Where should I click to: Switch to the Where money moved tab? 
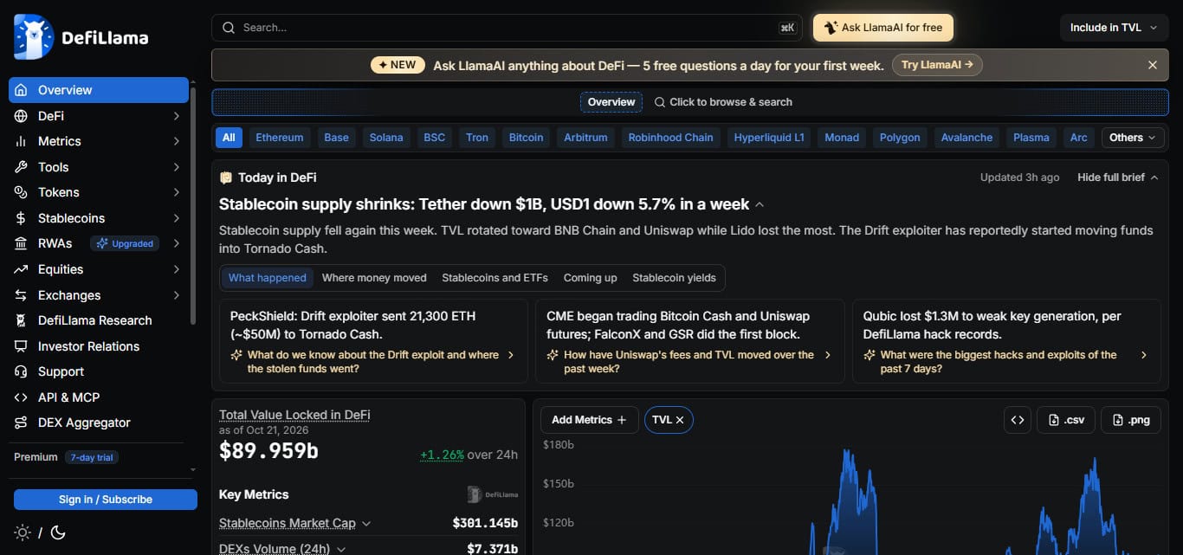pyautogui.click(x=374, y=278)
